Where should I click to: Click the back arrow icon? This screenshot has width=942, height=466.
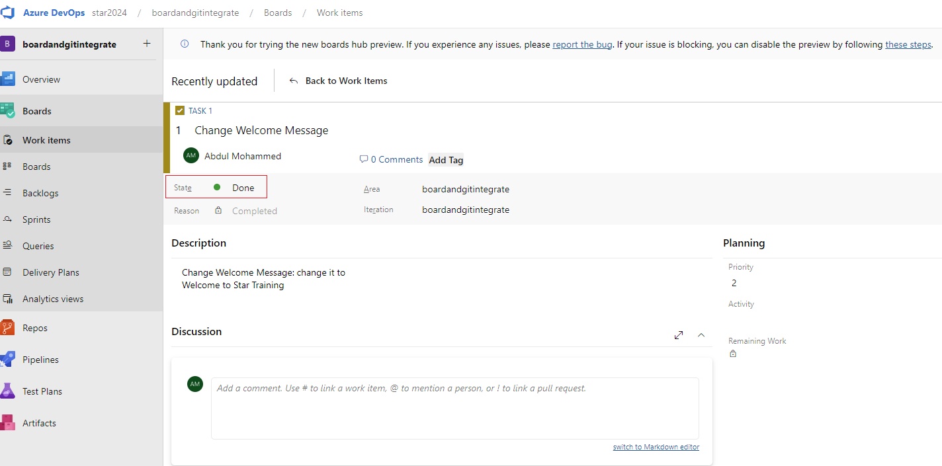(x=294, y=81)
